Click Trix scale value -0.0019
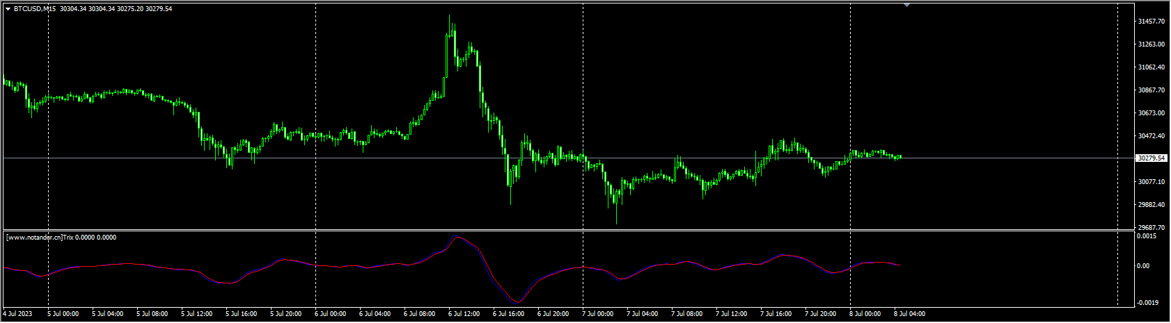This screenshot has width=1171, height=323. (1148, 303)
